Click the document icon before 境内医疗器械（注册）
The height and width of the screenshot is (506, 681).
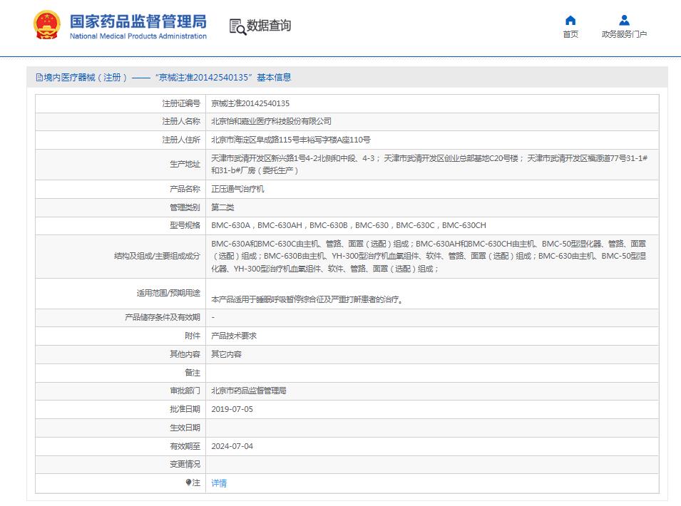(x=36, y=76)
